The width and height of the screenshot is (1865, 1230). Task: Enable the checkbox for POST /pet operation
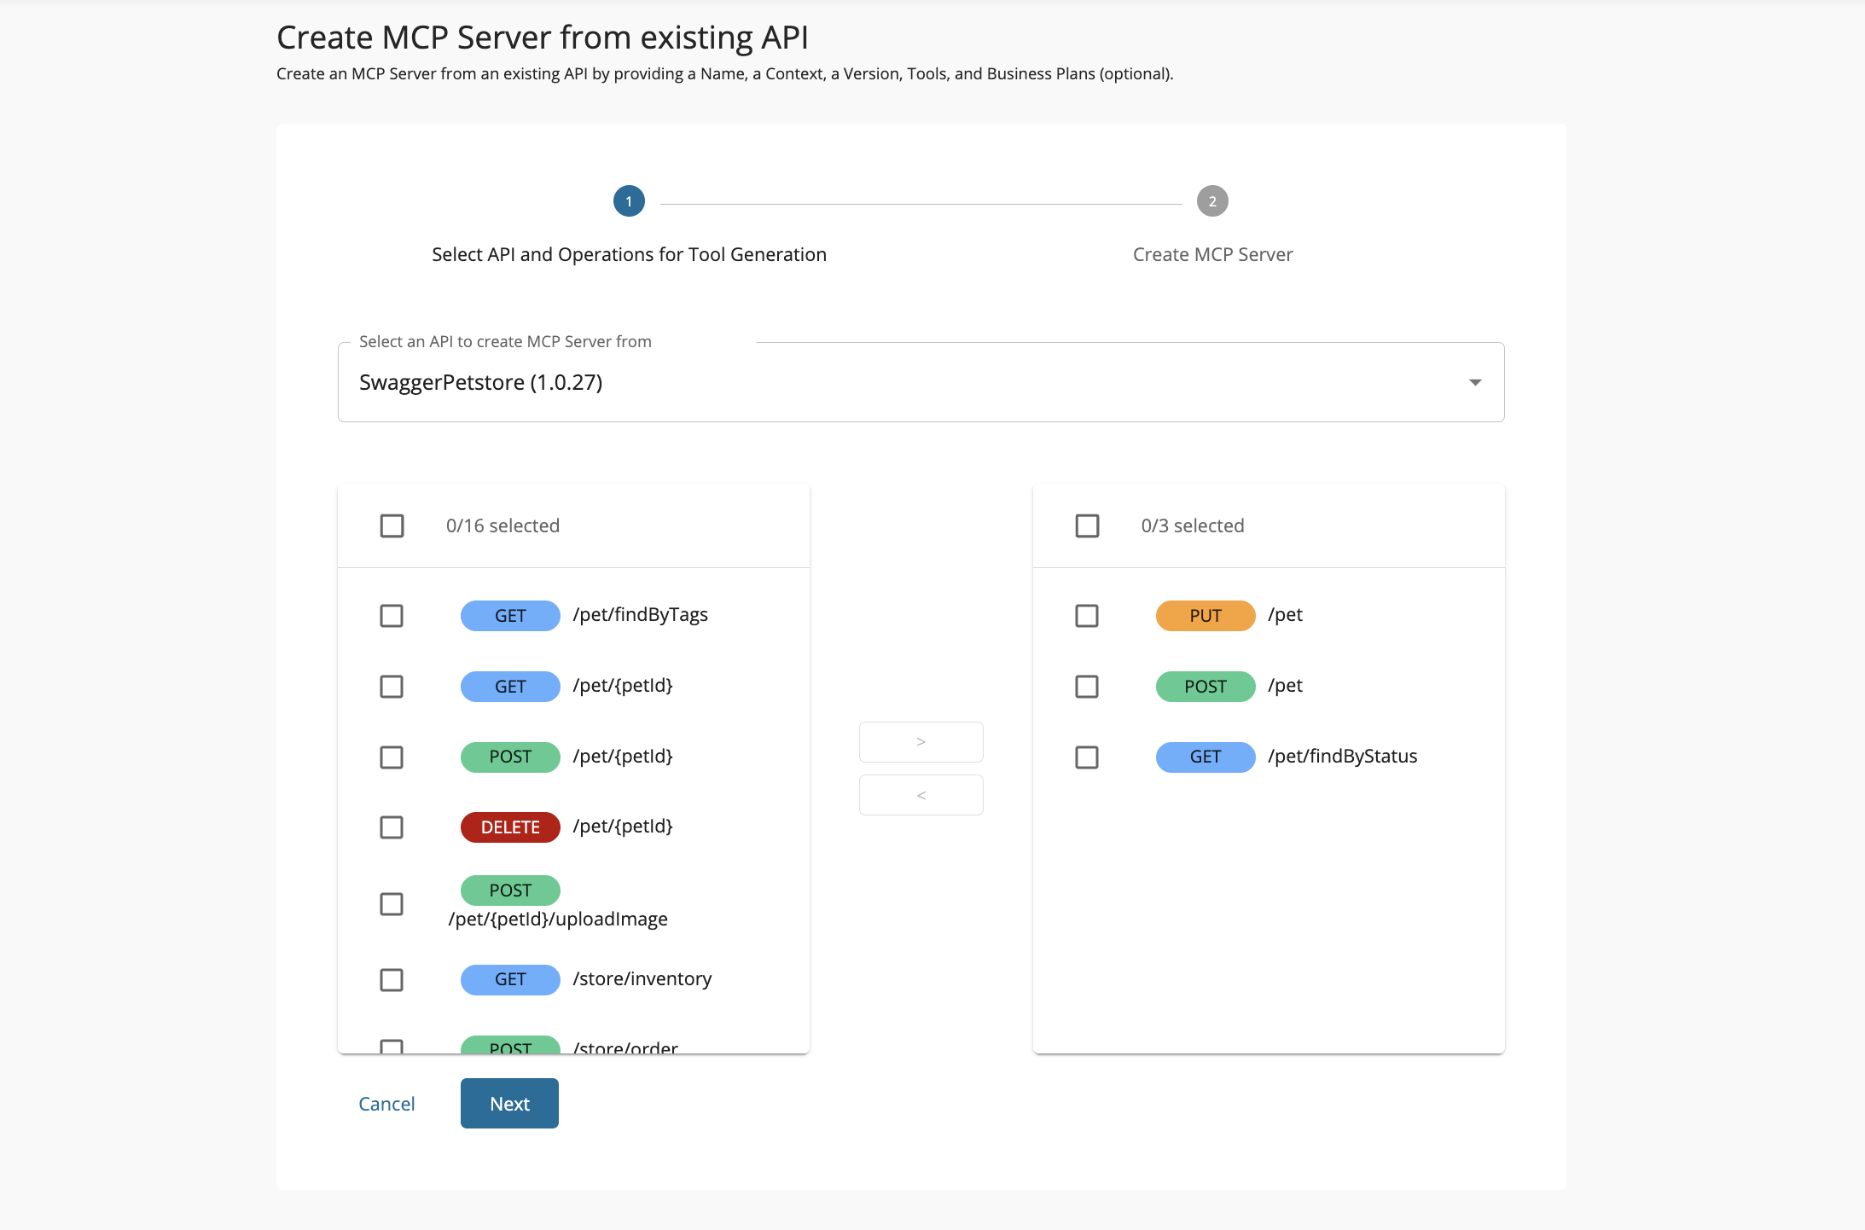1087,686
